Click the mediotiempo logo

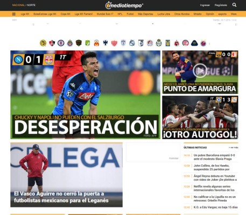(x=124, y=5)
